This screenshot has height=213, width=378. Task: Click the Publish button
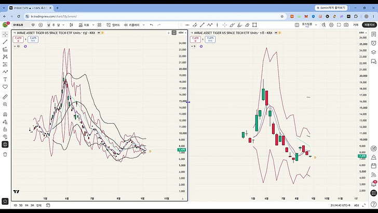(x=369, y=25)
